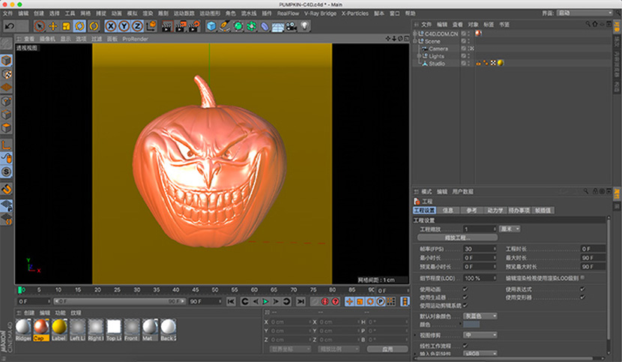Switch to the 参考 tab
The width and height of the screenshot is (622, 362).
click(471, 211)
